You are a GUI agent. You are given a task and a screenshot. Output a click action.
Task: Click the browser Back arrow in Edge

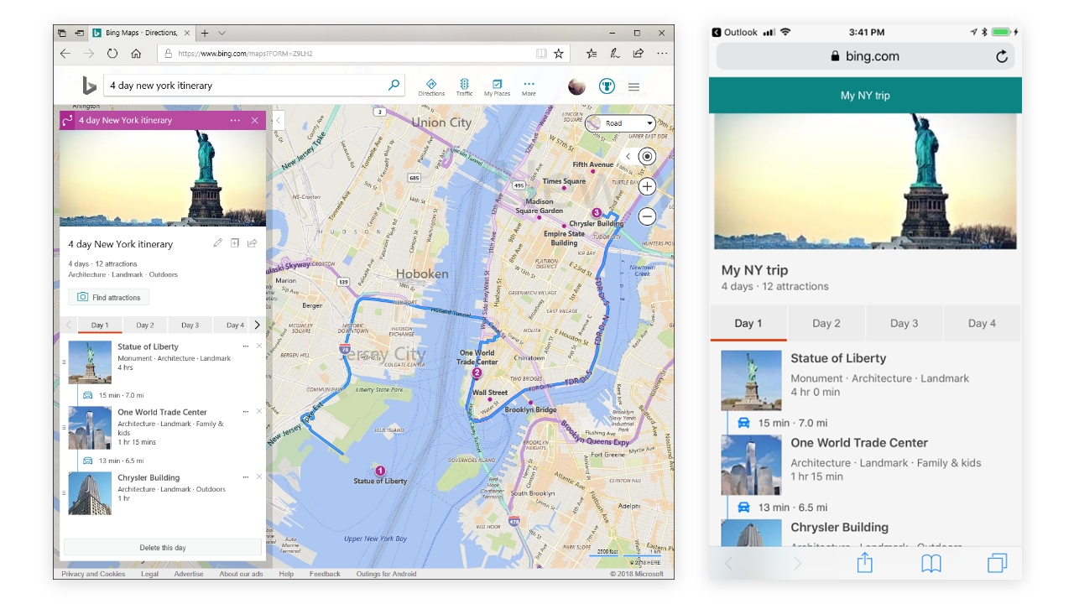[65, 53]
